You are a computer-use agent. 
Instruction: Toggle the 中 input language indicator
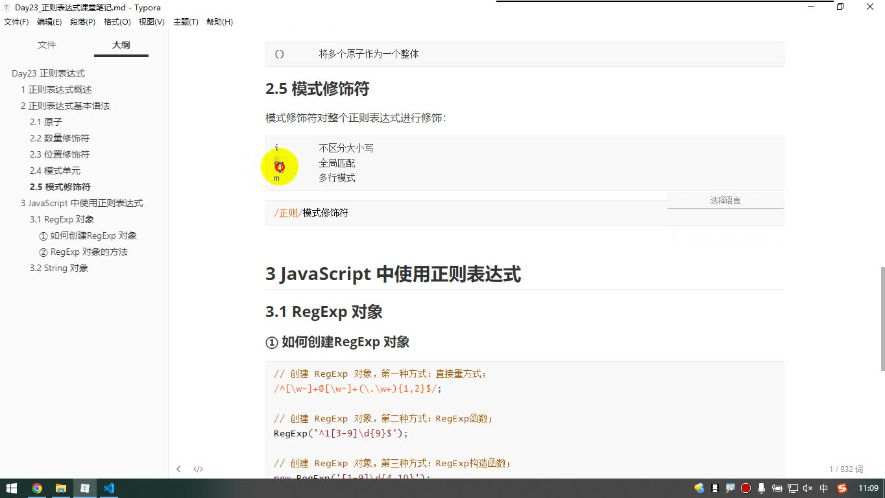pos(824,488)
